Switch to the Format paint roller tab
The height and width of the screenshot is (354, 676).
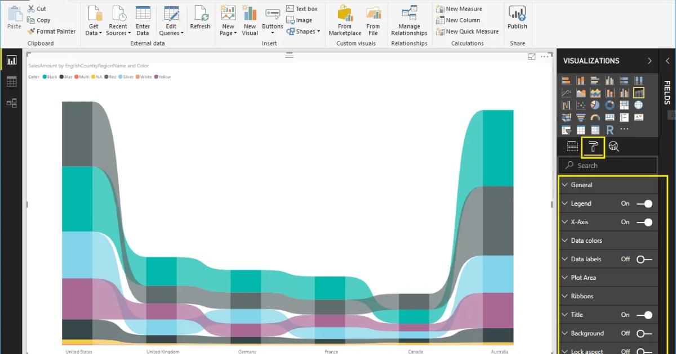click(593, 147)
